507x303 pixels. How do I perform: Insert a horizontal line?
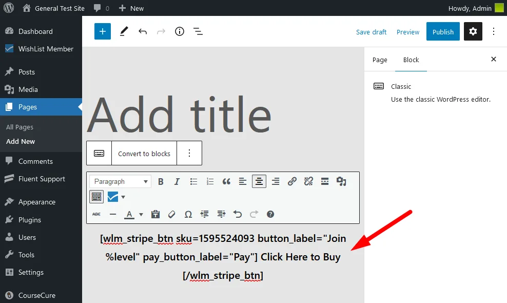coord(112,214)
